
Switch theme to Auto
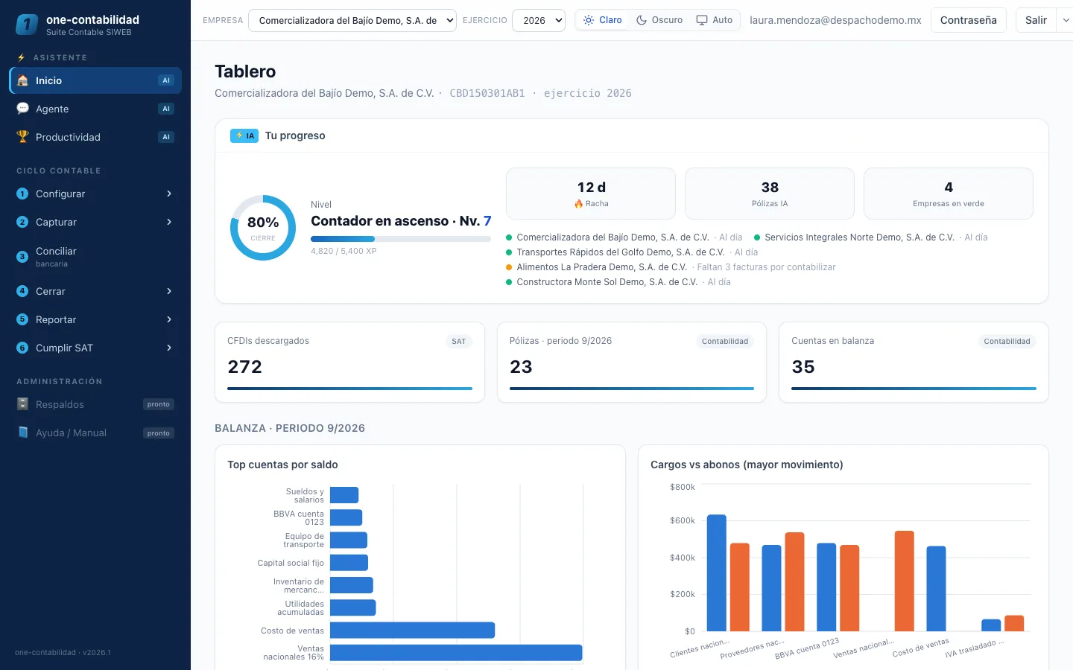coord(715,20)
